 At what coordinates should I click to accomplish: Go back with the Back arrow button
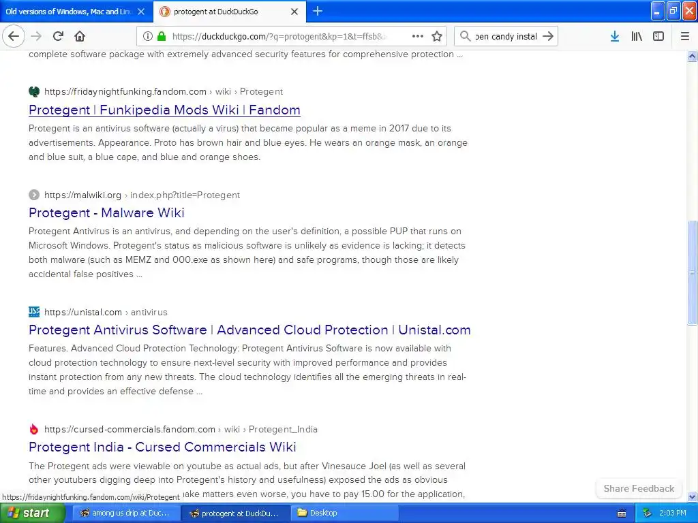pos(14,36)
